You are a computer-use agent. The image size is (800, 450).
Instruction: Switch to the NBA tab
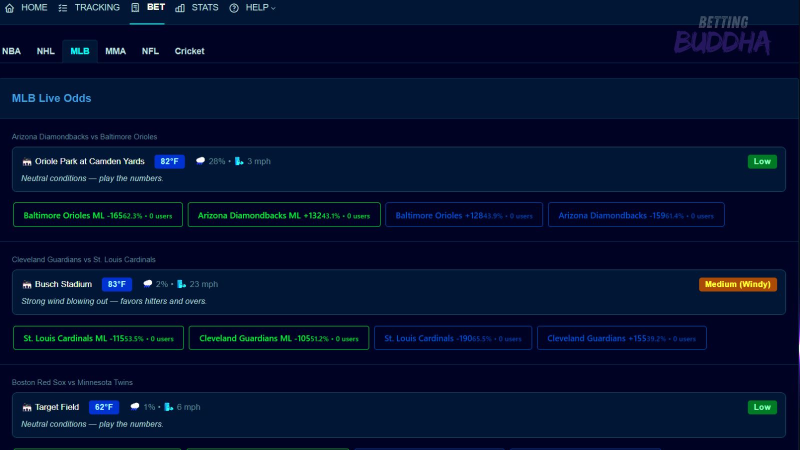[x=11, y=51]
